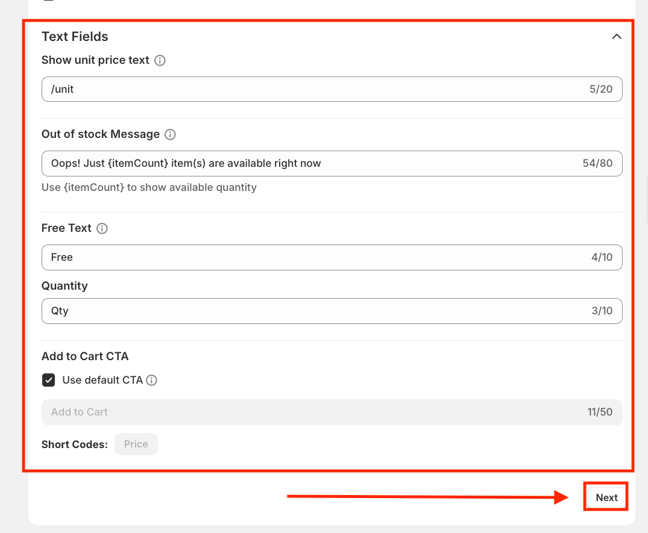Viewport: 648px width, 533px height.
Task: Click info icon next to Out of stock Message
Action: pyautogui.click(x=170, y=134)
